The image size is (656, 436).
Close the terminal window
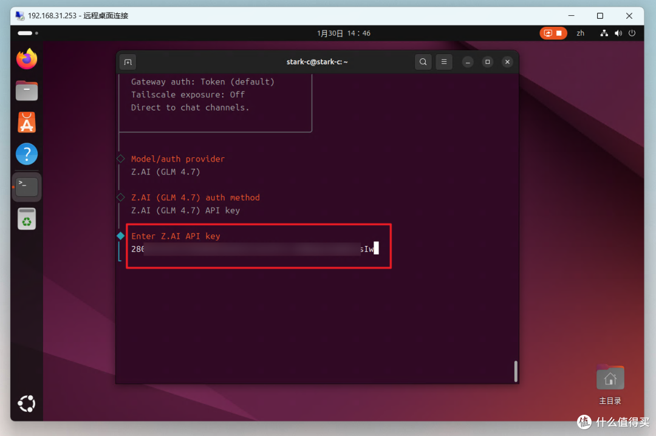click(x=507, y=62)
